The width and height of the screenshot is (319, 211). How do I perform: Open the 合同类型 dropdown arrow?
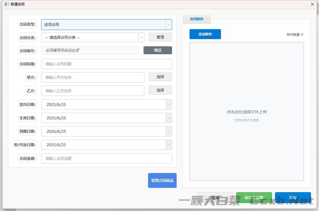click(168, 25)
